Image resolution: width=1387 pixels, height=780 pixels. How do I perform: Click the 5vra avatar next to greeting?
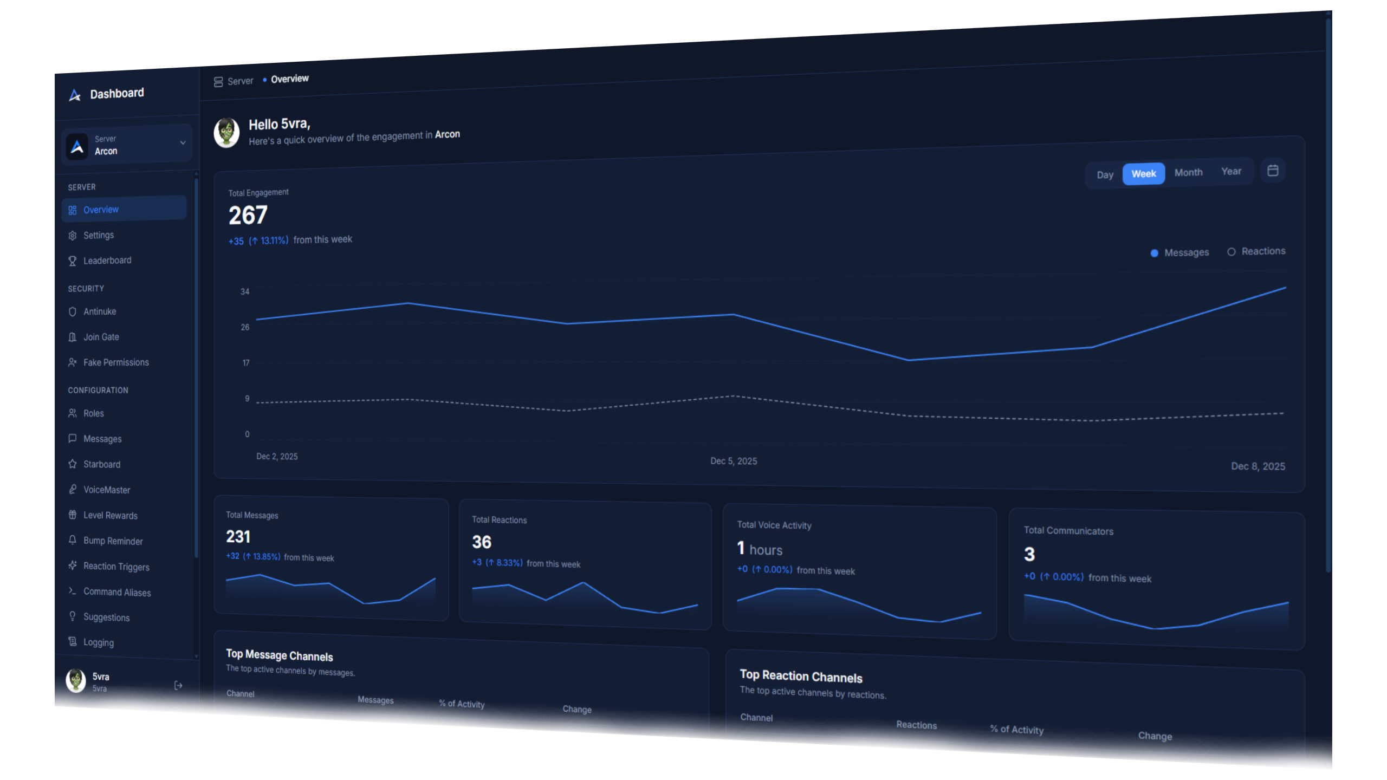pyautogui.click(x=226, y=133)
